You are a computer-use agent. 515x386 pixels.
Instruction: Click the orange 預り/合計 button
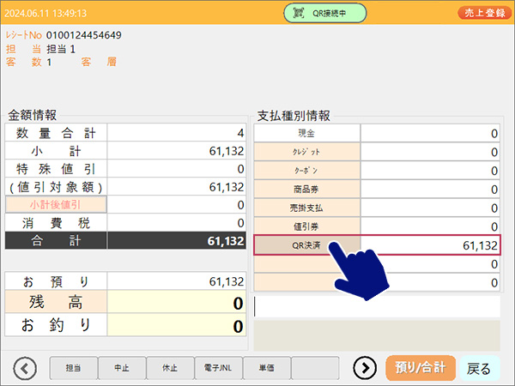[420, 368]
